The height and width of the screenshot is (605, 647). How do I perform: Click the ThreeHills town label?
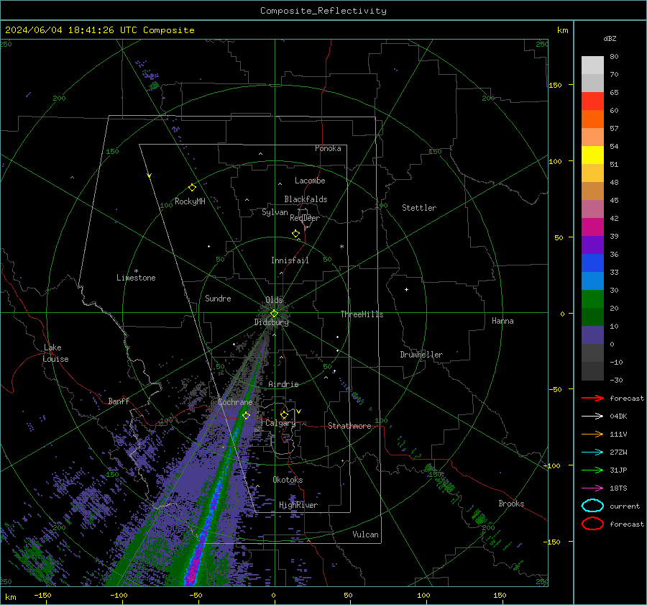[x=362, y=314]
